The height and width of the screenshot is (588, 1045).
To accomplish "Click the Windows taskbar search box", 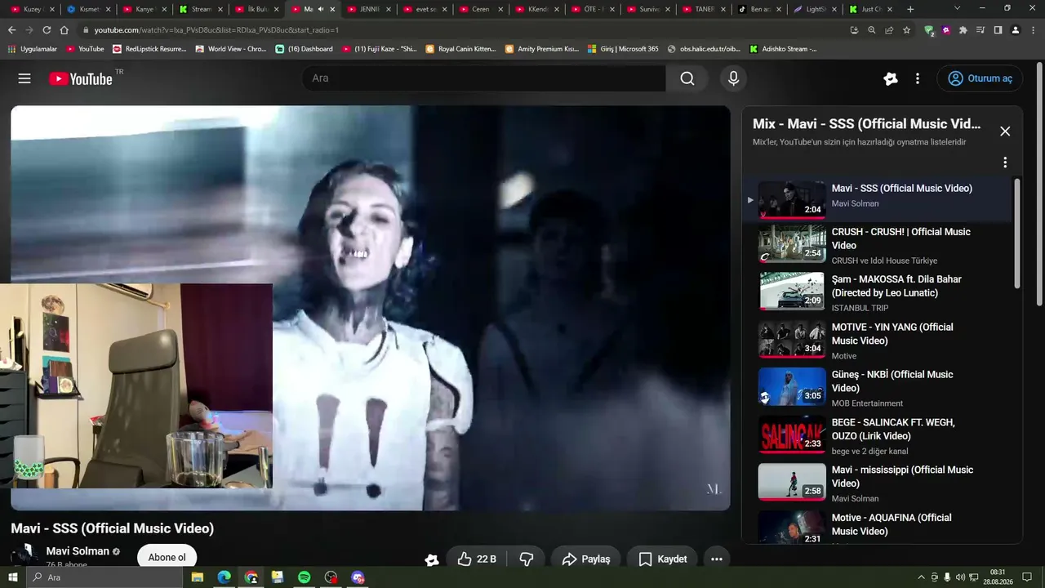I will (x=104, y=577).
